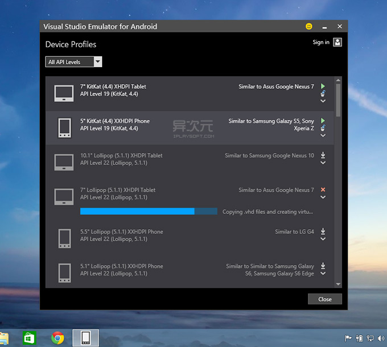Click the smiley feedback icon in title bar
Viewport: 387px width, 347px height.
(309, 26)
